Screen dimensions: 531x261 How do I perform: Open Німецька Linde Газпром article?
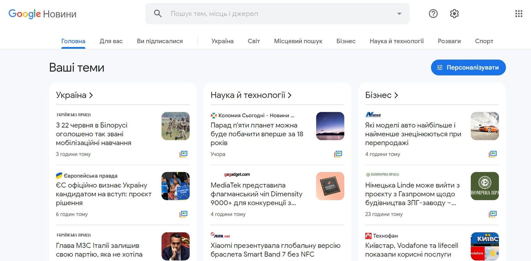[412, 194]
